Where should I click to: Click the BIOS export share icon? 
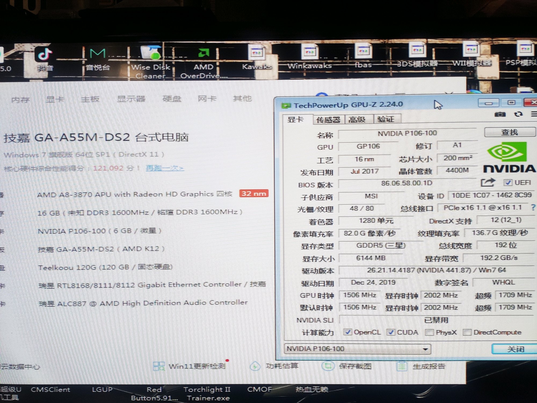[488, 182]
